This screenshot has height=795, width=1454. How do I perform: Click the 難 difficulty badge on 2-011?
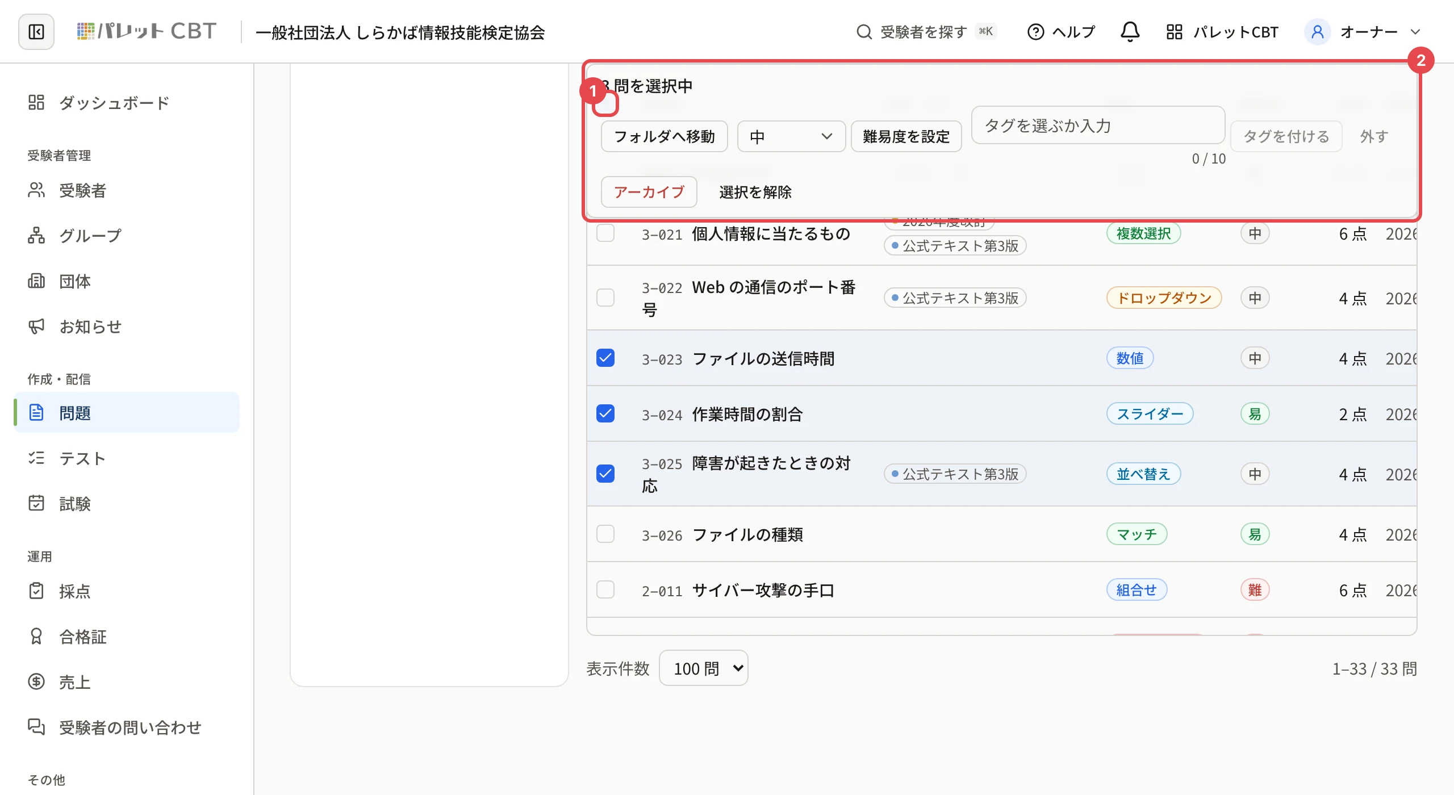pos(1255,590)
